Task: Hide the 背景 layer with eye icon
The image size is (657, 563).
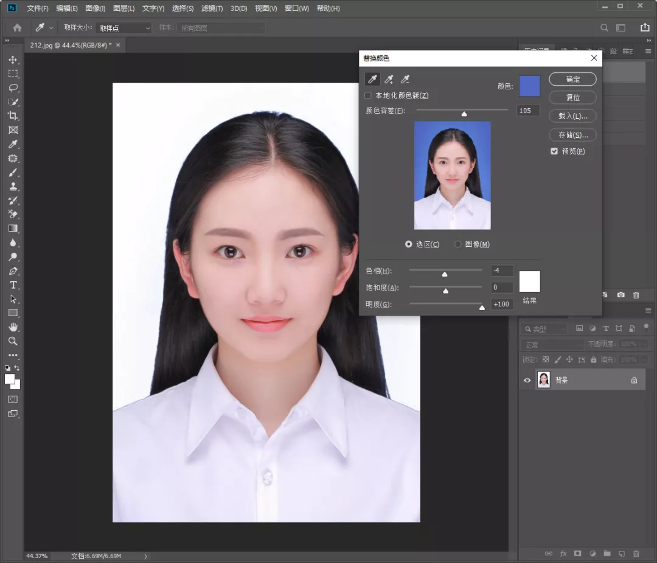Action: tap(527, 381)
